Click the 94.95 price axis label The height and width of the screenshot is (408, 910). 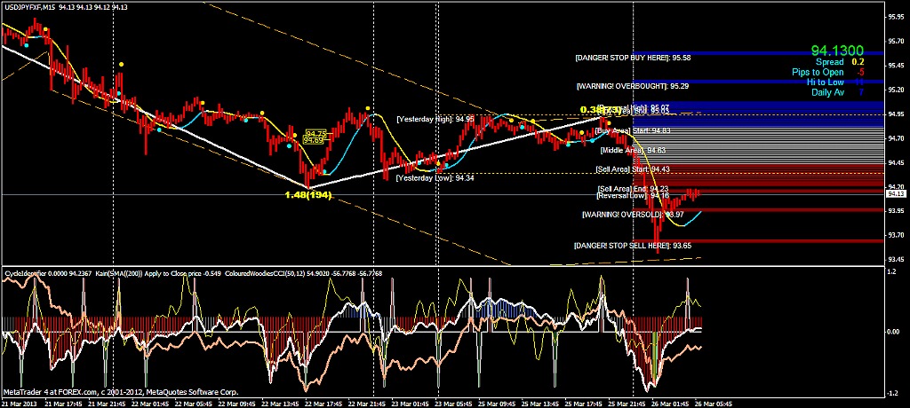[897, 114]
